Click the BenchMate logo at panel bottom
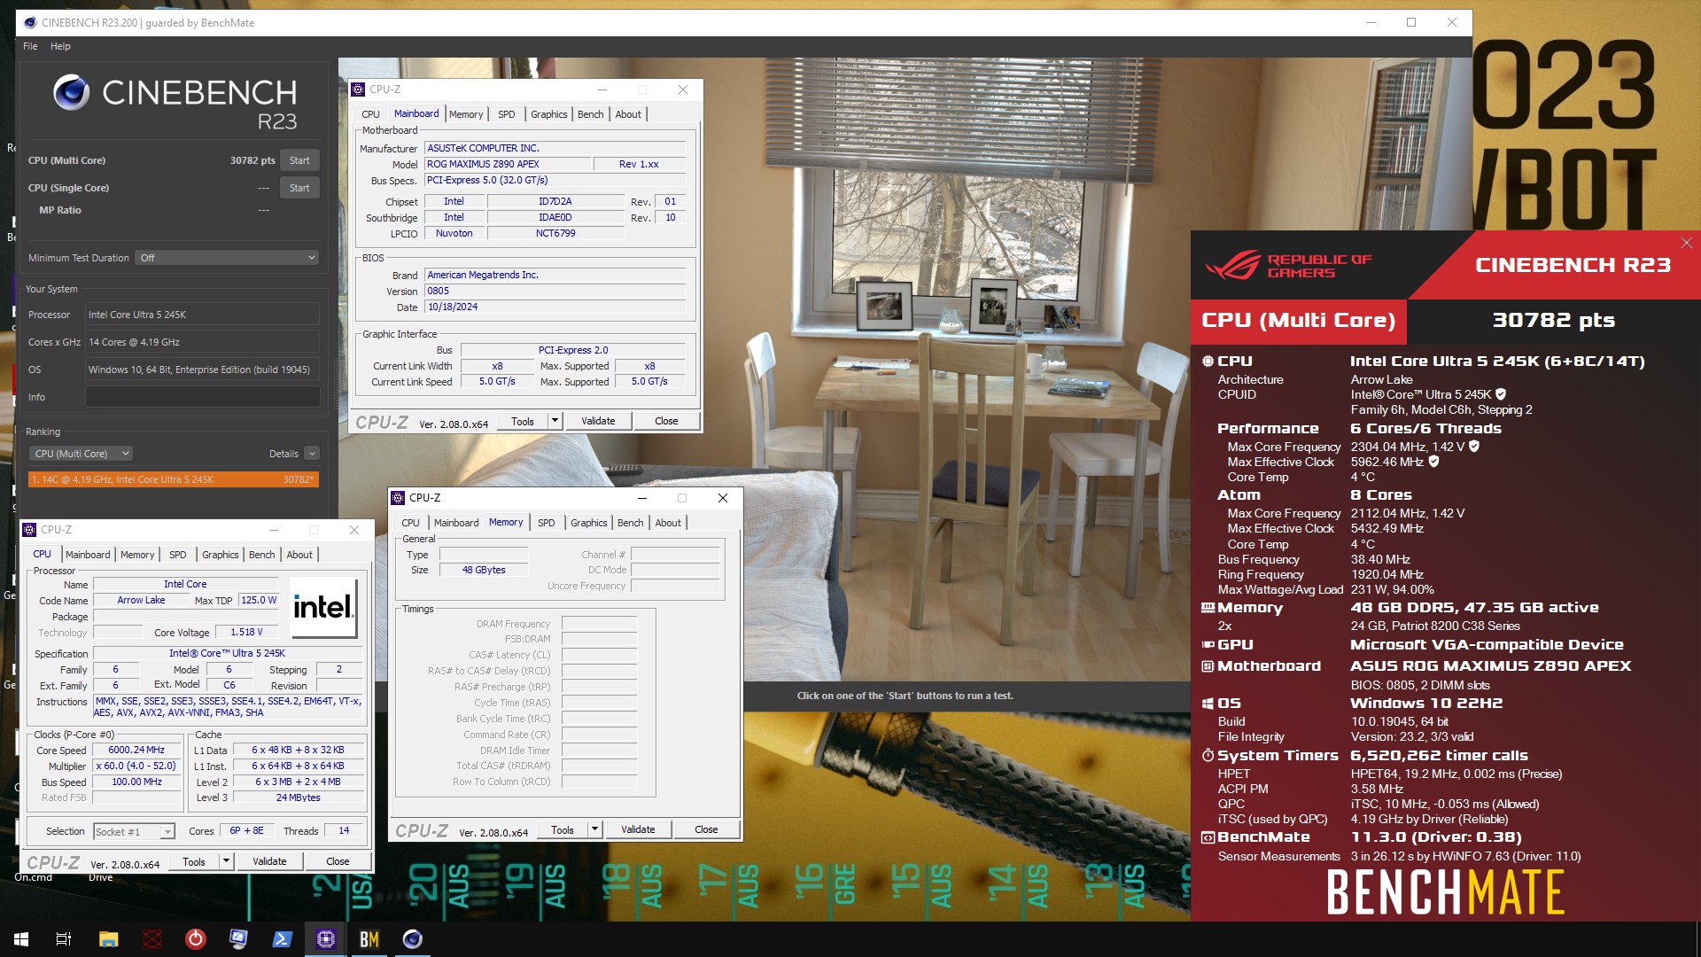1701x957 pixels. click(x=1445, y=892)
